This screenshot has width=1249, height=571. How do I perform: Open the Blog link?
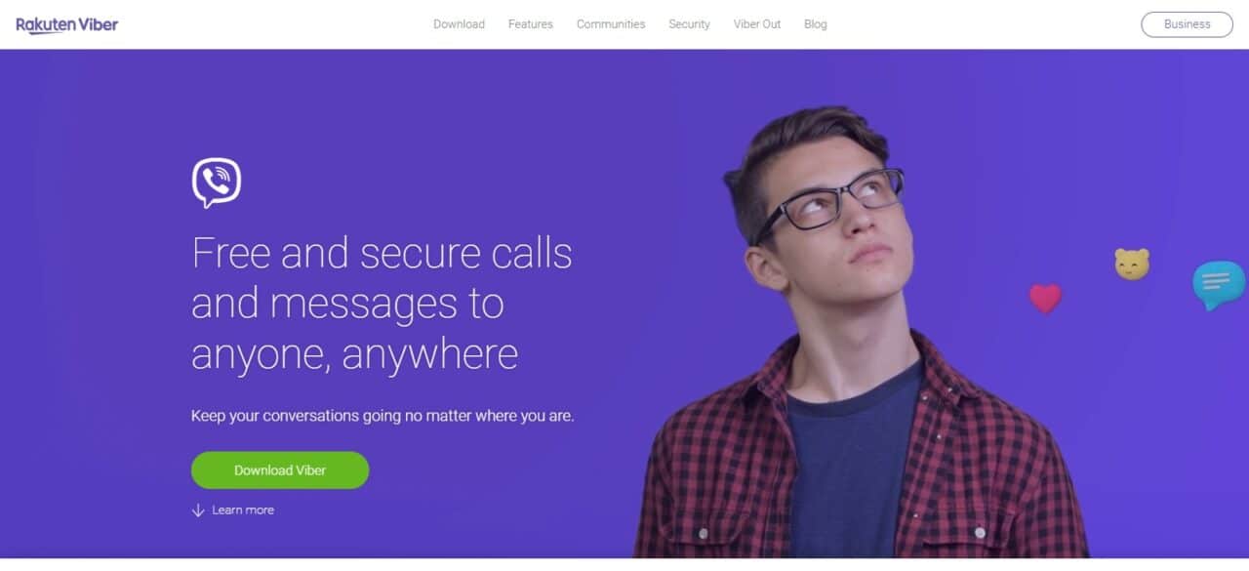(816, 24)
